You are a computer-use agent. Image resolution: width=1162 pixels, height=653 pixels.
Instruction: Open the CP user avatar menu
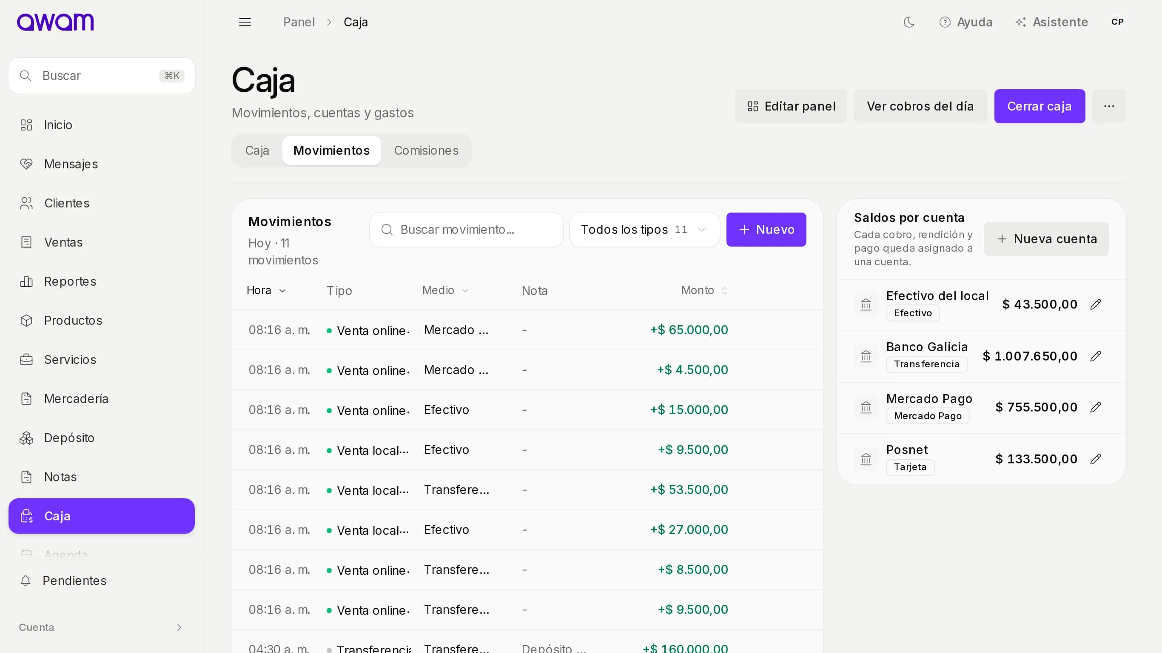point(1117,22)
